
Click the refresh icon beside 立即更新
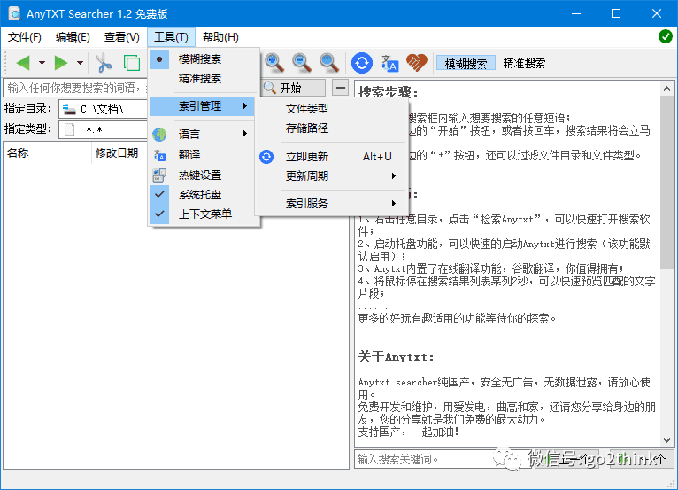[x=266, y=156]
